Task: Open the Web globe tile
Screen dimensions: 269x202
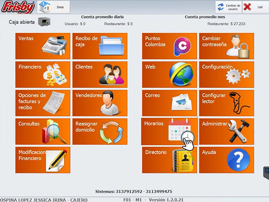Action: 169,75
